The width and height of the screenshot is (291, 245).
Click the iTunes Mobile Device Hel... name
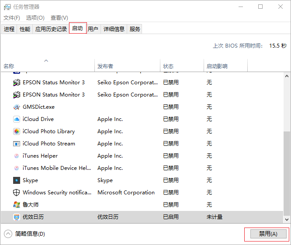click(x=57, y=168)
